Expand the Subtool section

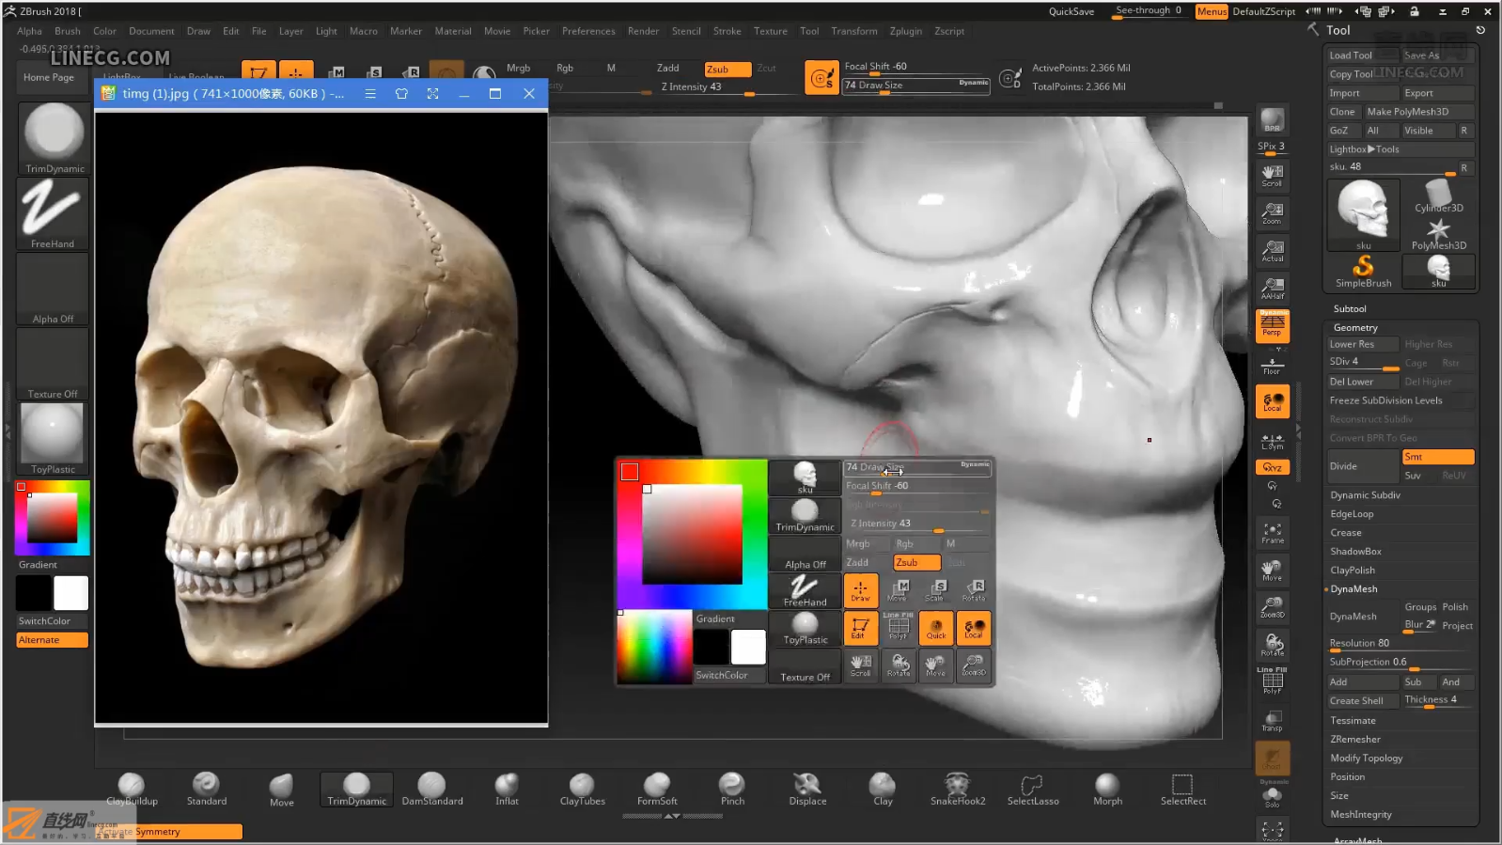pos(1350,308)
